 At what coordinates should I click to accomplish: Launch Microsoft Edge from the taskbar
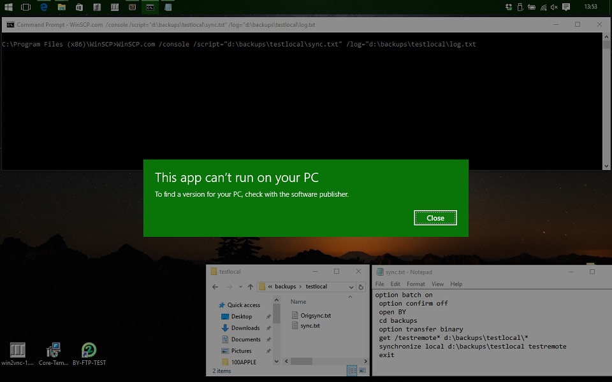click(43, 7)
